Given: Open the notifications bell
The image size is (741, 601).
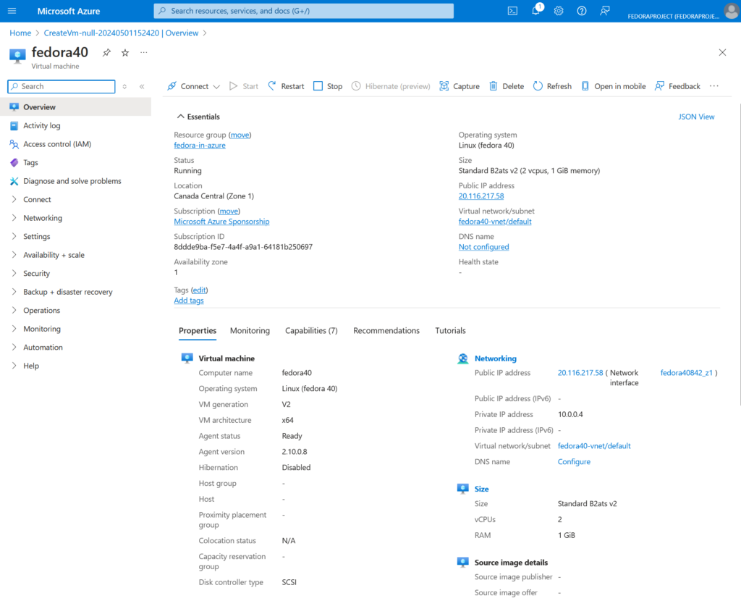Looking at the screenshot, I should [x=536, y=10].
